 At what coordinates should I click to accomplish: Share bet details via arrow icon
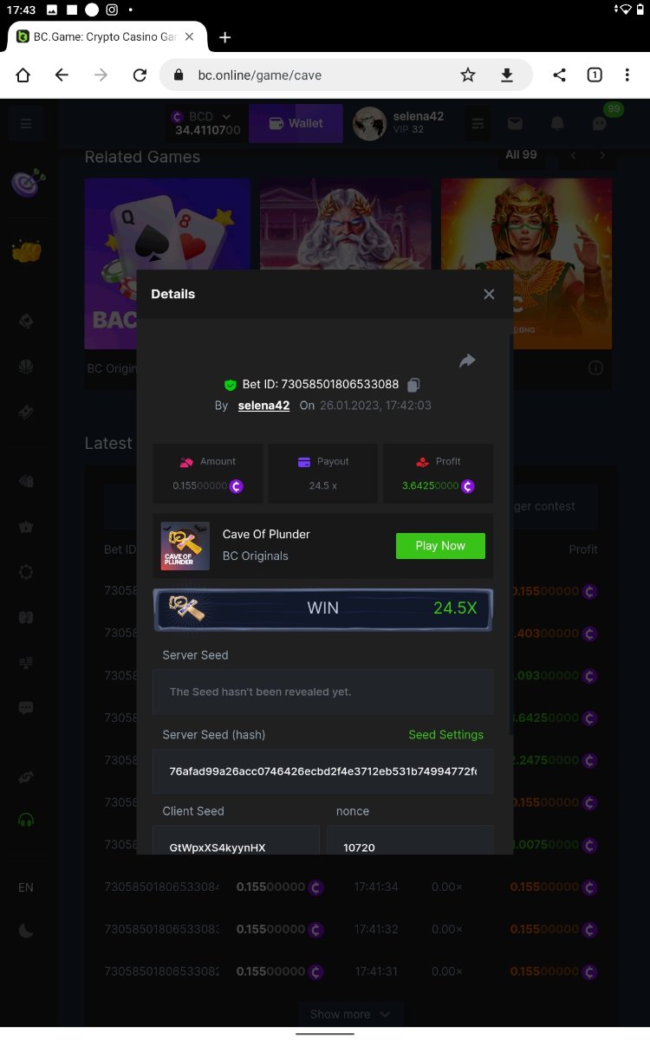pos(467,361)
